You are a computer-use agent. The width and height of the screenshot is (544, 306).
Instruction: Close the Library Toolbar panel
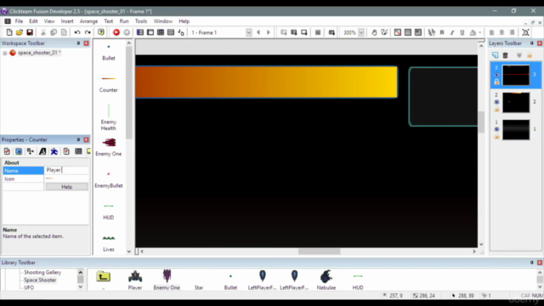point(540,263)
